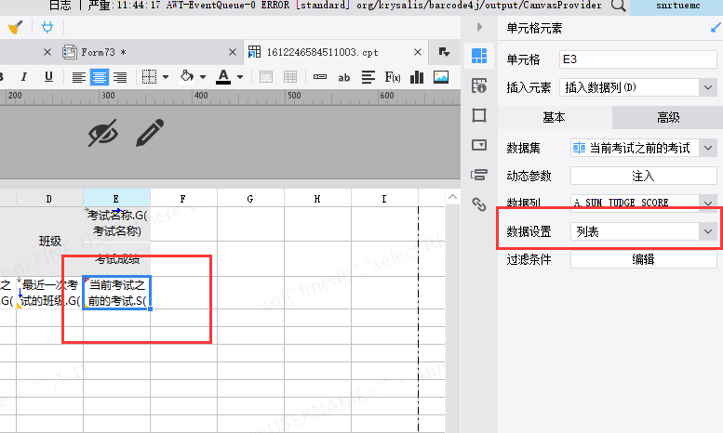Viewport: 723px width, 433px height.
Task: Select column F header
Action: tap(183, 199)
